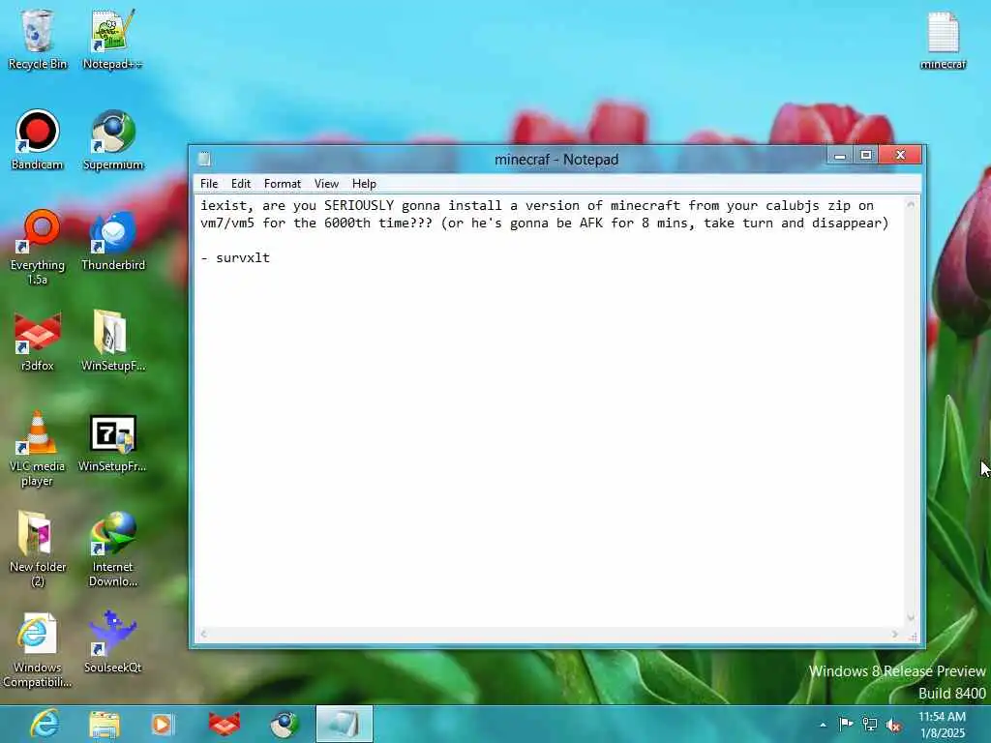
Task: Click the vertical scrollbar down arrow
Action: pyautogui.click(x=911, y=617)
